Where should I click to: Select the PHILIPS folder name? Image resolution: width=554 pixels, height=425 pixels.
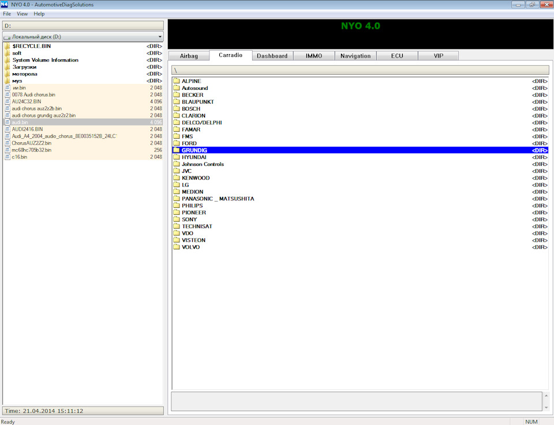click(192, 206)
